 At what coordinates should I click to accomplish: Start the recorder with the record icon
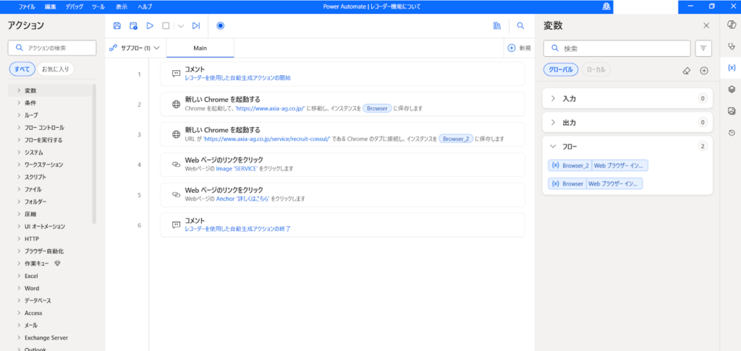click(x=220, y=26)
